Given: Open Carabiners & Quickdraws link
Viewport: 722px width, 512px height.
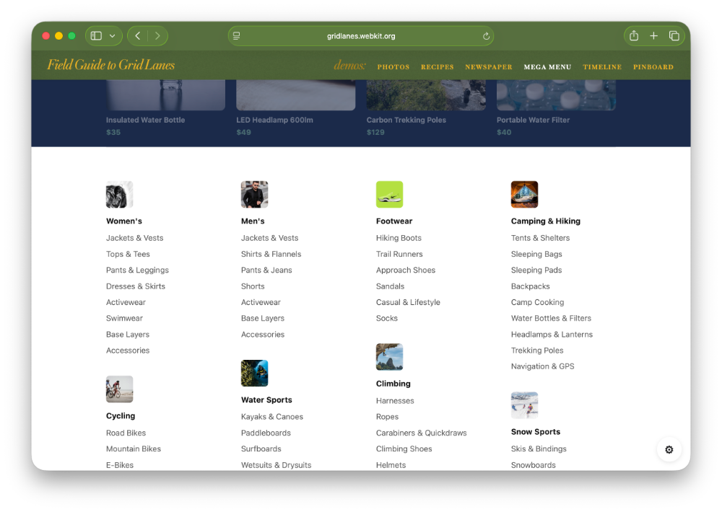Looking at the screenshot, I should (422, 433).
